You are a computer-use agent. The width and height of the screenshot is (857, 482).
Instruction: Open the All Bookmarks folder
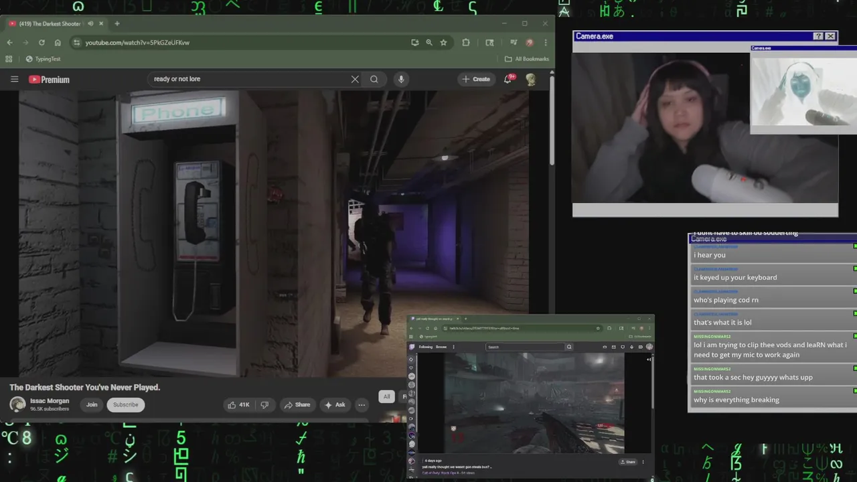pos(527,59)
